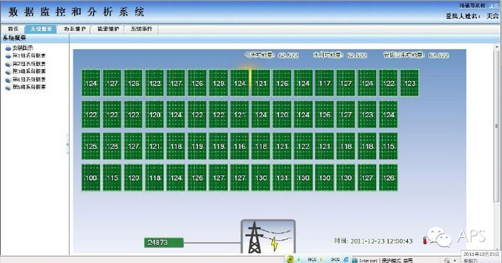Switch to the 系统事件 tab
502x263 pixels.
(x=141, y=29)
